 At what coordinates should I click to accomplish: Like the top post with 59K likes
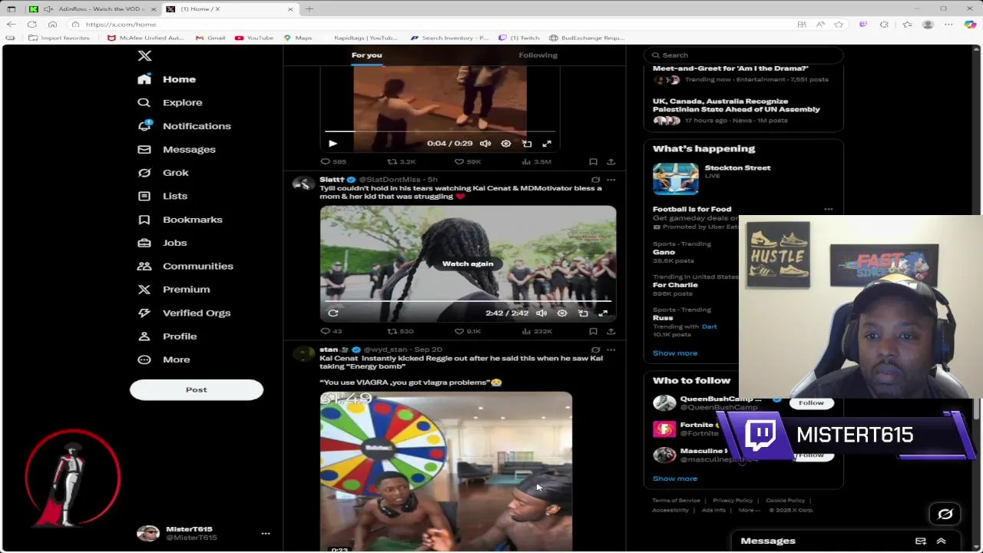point(468,162)
